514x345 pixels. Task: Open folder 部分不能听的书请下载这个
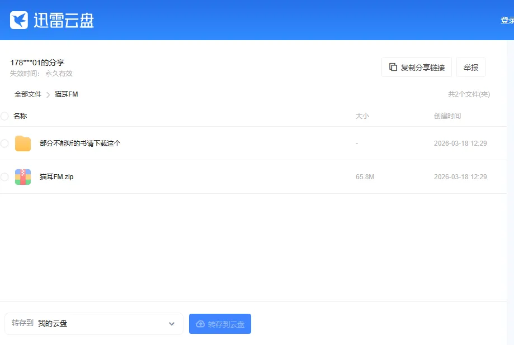coord(80,143)
